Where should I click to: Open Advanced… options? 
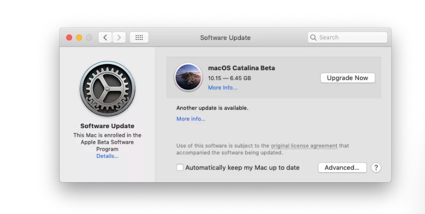pos(342,168)
